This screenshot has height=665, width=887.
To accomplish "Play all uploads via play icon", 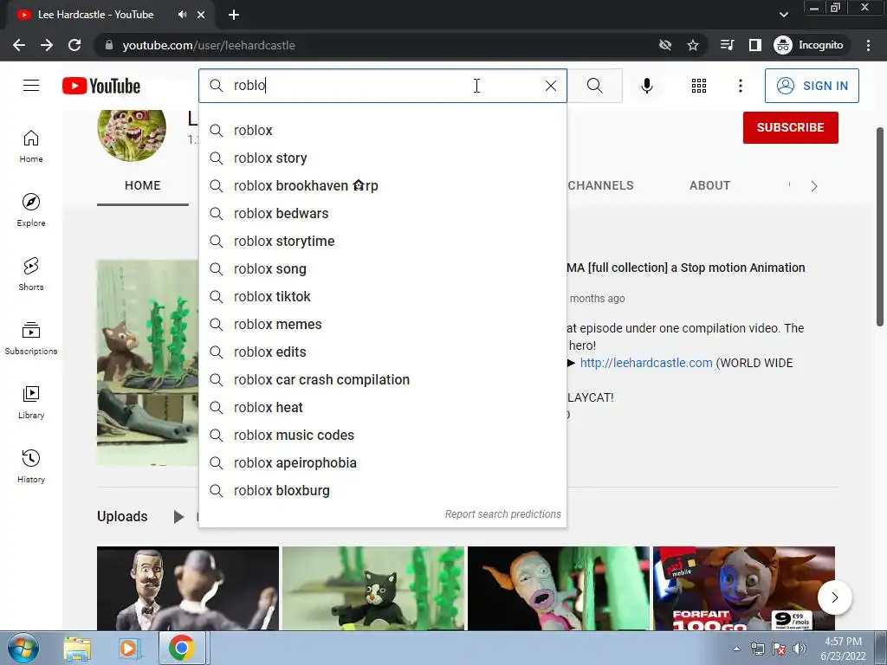I will tap(178, 516).
